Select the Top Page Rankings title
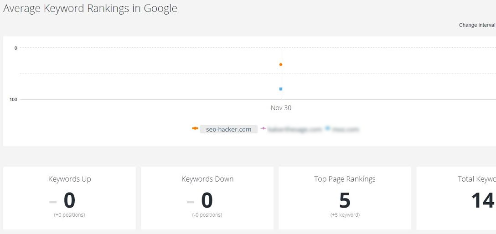Screen dimensions: 496x234 coord(345,179)
